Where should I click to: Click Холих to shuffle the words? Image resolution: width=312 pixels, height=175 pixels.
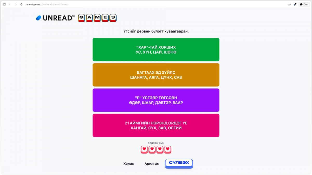(128, 164)
